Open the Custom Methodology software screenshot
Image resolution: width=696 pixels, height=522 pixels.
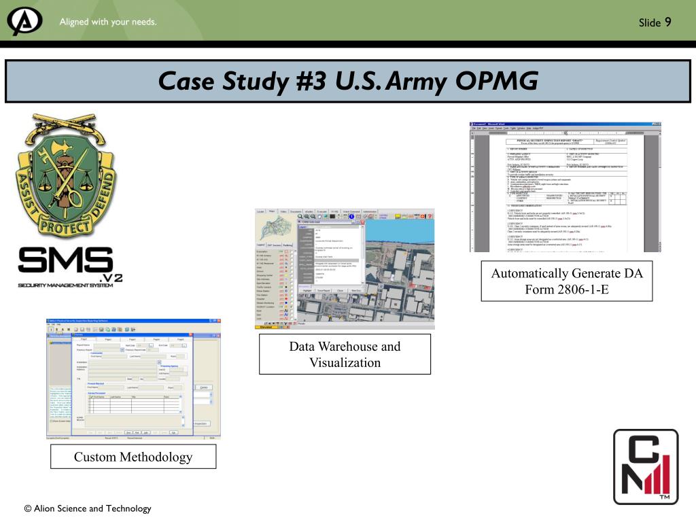tap(134, 379)
